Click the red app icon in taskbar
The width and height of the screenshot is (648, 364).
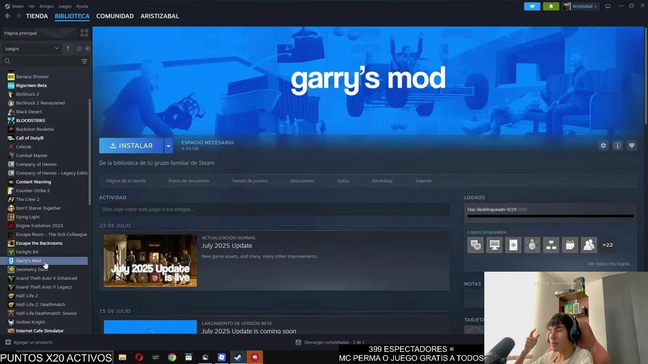254,357
